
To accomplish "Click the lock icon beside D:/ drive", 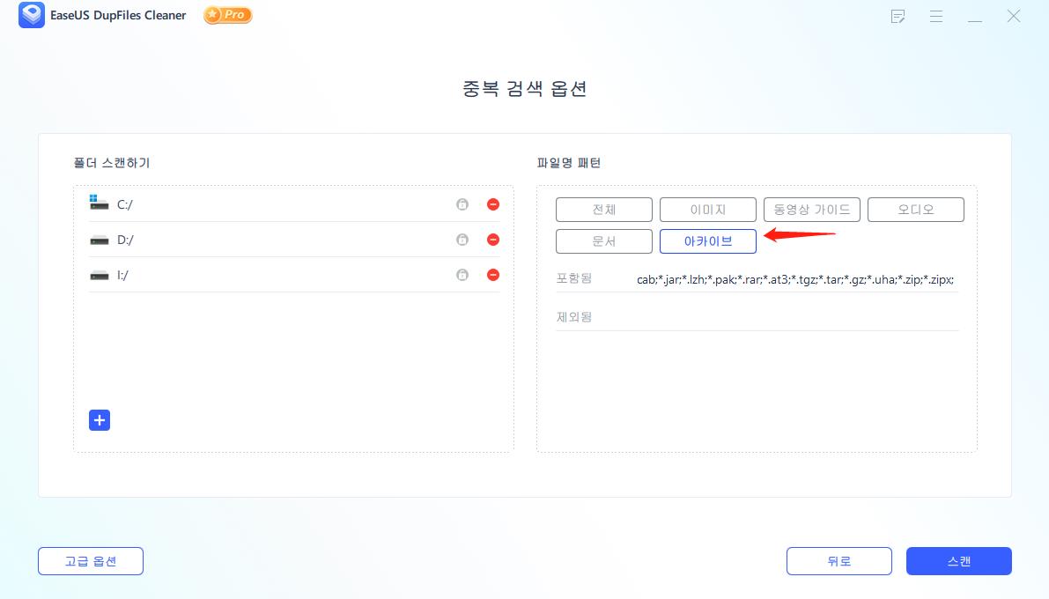I will click(462, 239).
